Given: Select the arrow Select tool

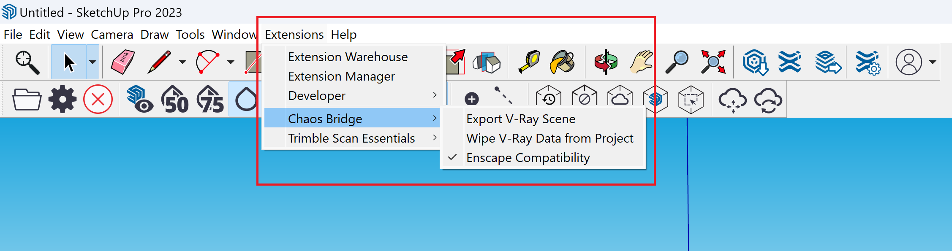Looking at the screenshot, I should (x=69, y=62).
